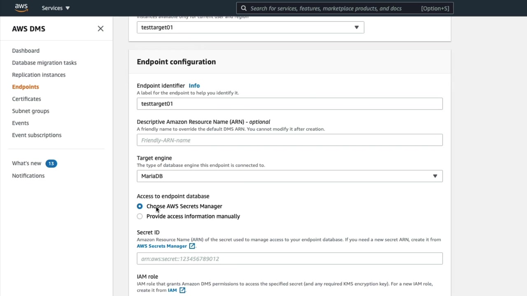Click the search magnifier icon

(244, 8)
